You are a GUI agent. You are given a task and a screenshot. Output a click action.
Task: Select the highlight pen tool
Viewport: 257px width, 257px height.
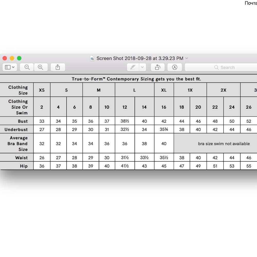coord(133,67)
